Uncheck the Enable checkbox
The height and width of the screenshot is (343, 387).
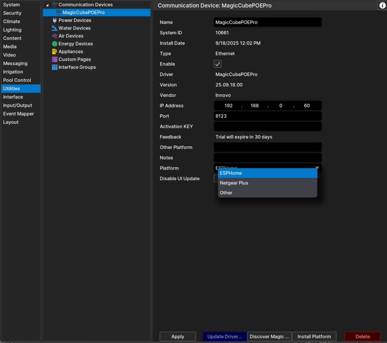(218, 64)
